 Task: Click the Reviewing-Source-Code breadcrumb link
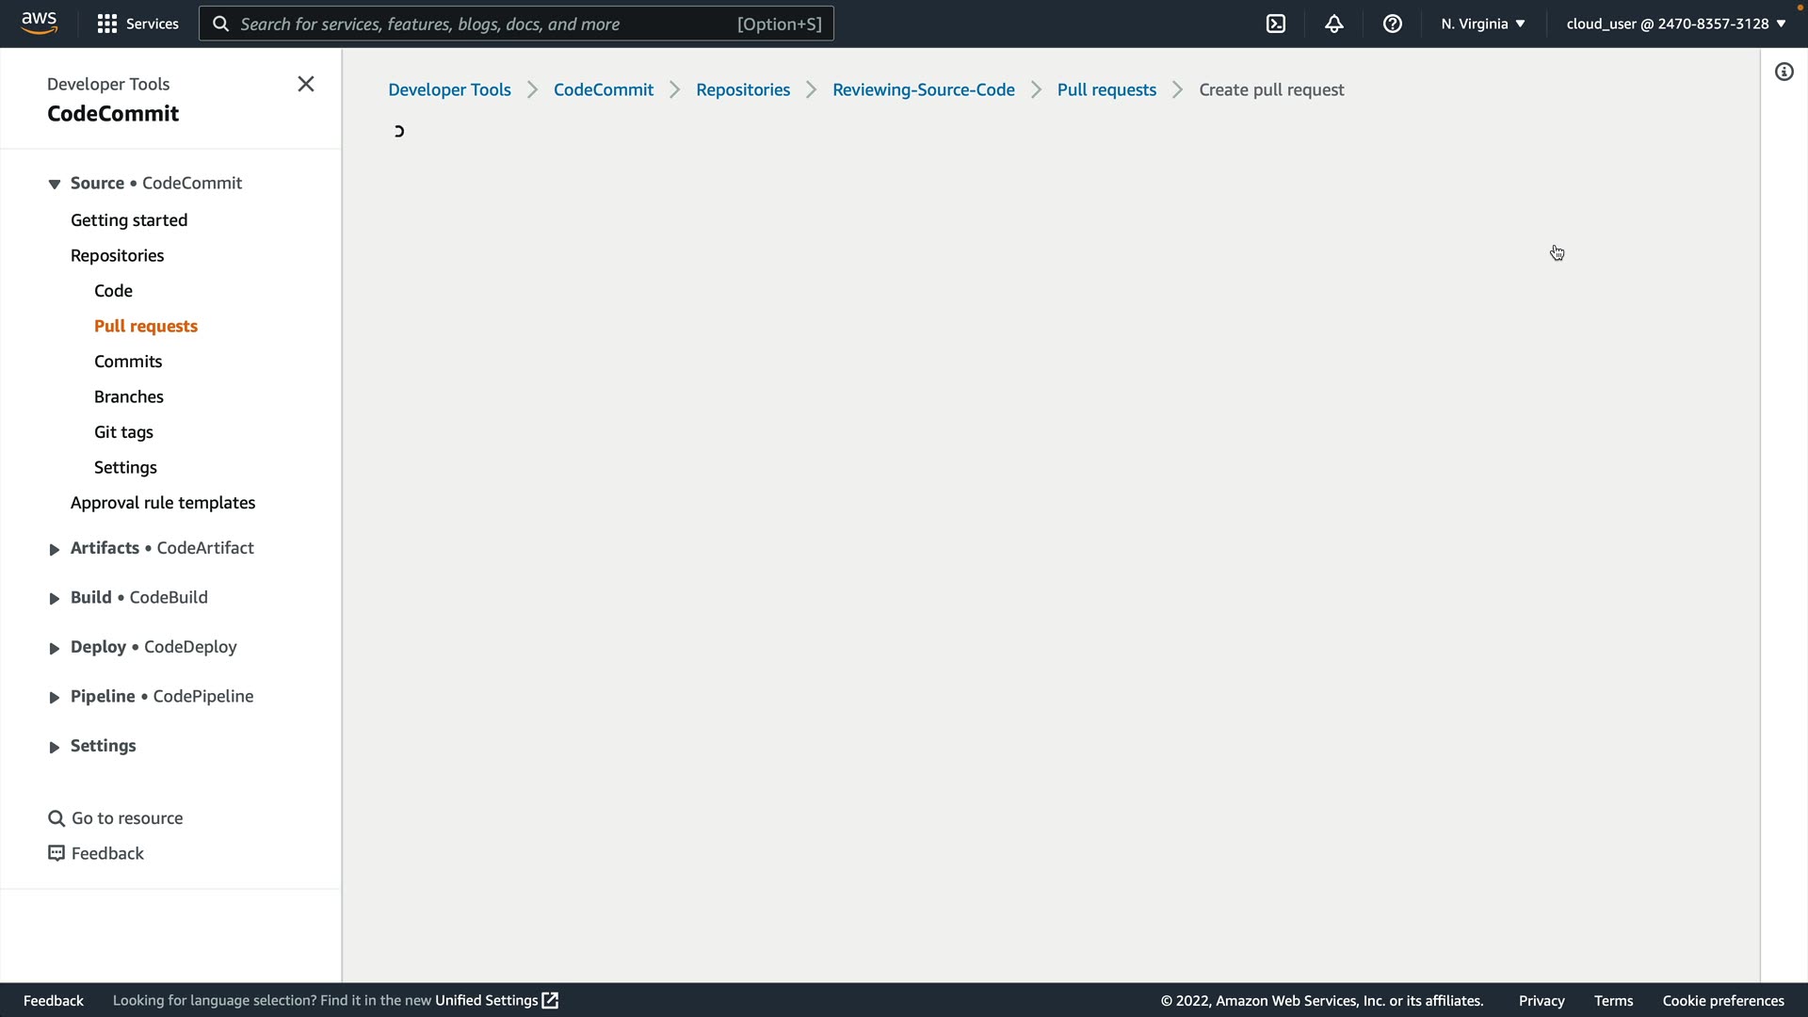click(x=923, y=89)
